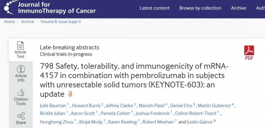
Task: Go to Journal for ImmunoTherapy of Cancer title
Action: 57,8
